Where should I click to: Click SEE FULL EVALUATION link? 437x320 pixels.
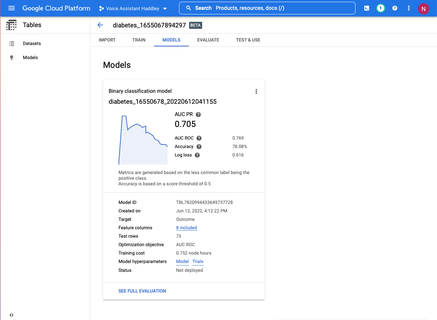click(x=142, y=291)
